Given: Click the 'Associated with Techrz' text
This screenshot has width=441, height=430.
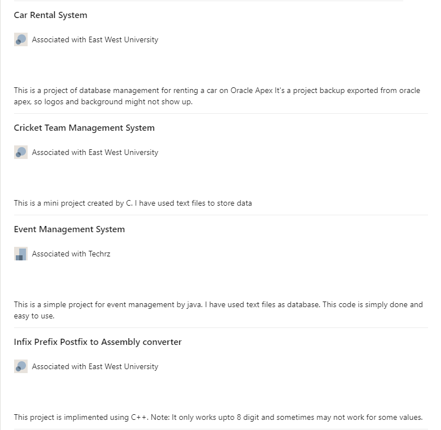Looking at the screenshot, I should coord(71,254).
